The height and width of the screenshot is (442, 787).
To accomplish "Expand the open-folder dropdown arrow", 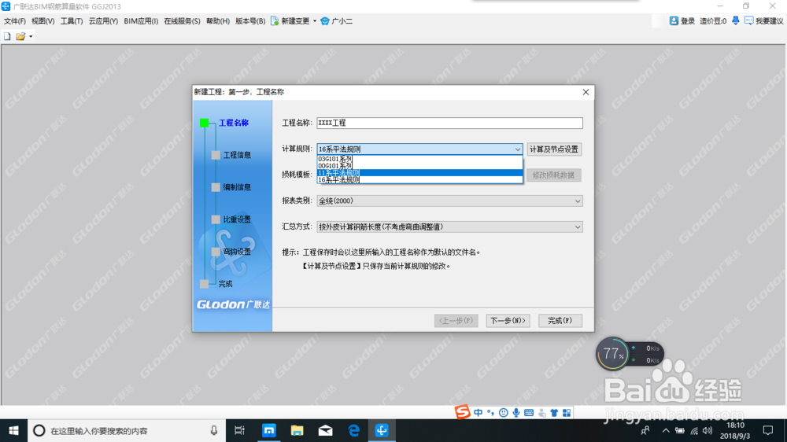I will click(31, 36).
